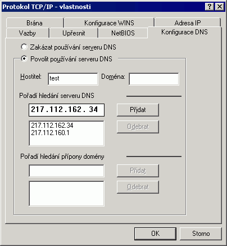227x246 pixels.
Task: Click the Doména text field
Action: [x=154, y=79]
